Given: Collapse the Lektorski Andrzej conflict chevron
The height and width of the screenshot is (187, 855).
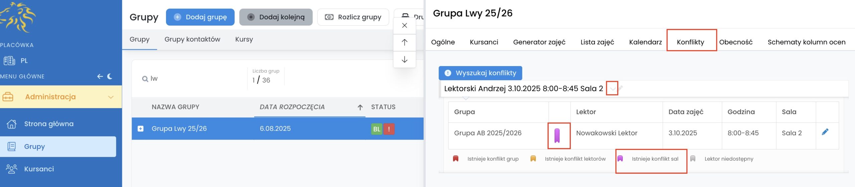Looking at the screenshot, I should 612,89.
